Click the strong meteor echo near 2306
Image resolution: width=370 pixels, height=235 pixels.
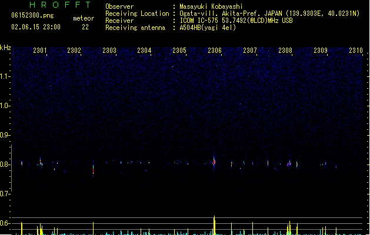click(214, 162)
